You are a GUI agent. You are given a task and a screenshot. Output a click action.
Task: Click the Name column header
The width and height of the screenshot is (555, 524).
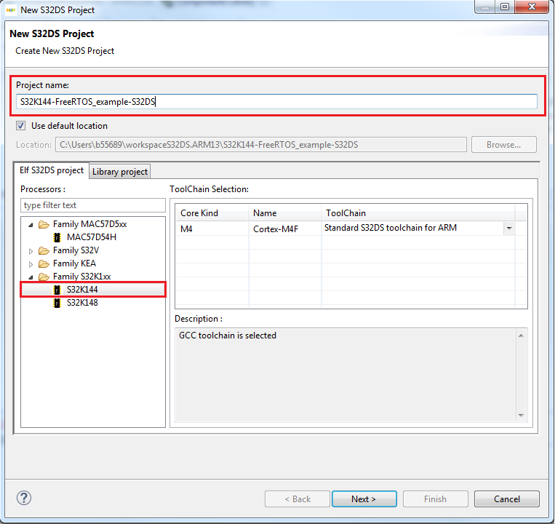(x=285, y=213)
